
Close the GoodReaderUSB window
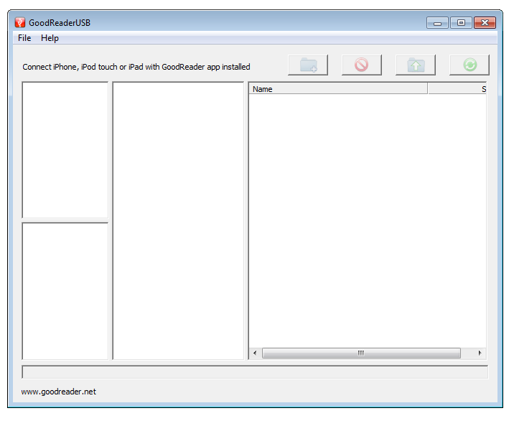pyautogui.click(x=485, y=23)
